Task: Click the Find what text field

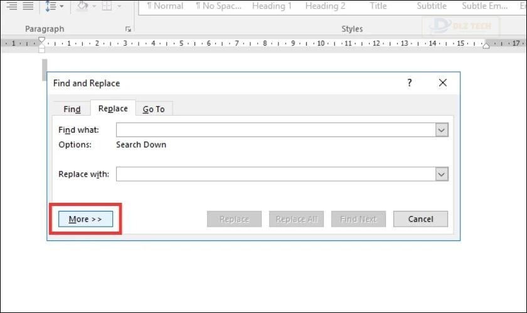Action: 276,130
